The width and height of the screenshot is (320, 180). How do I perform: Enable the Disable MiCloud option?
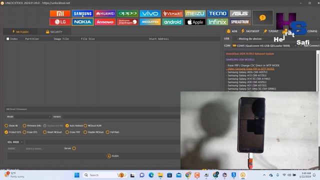tap(93, 132)
